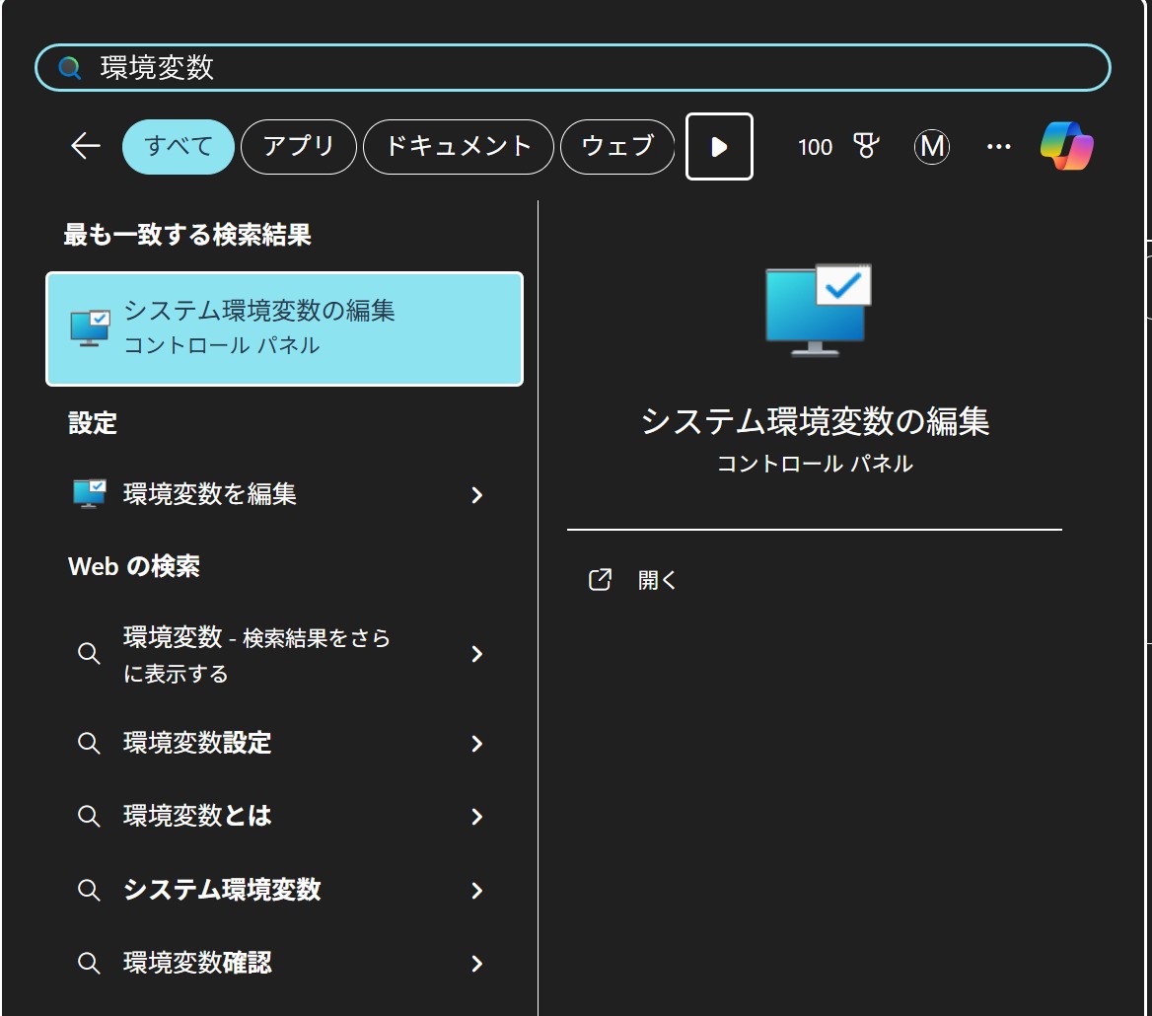Click the back arrow to exit search

click(86, 146)
